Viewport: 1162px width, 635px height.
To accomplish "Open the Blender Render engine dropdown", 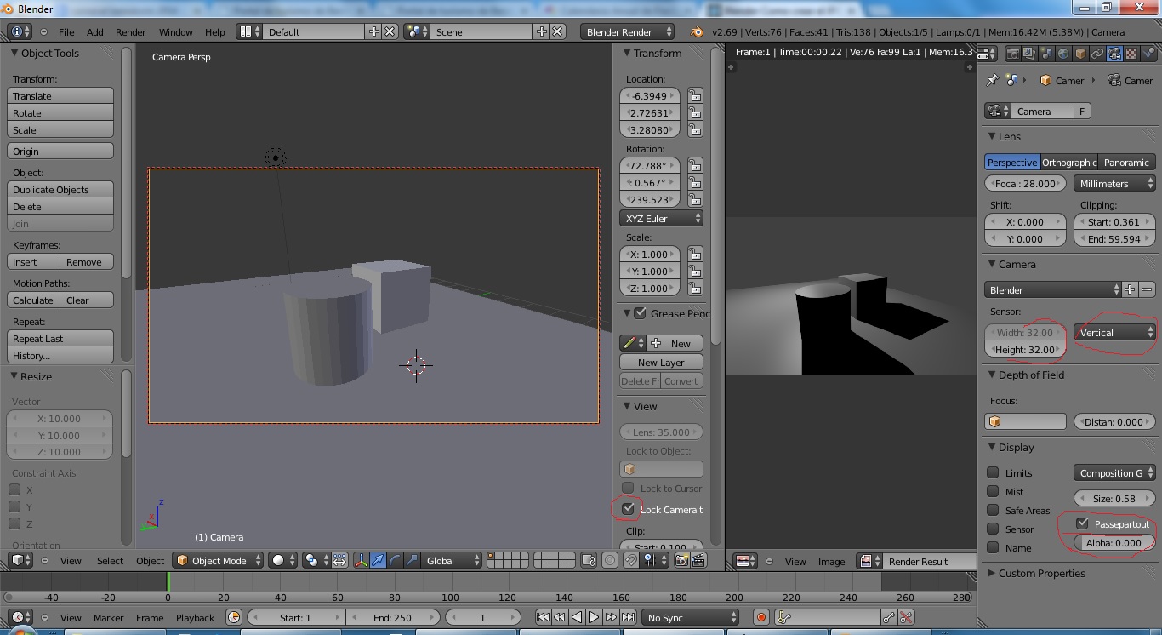I will point(627,31).
